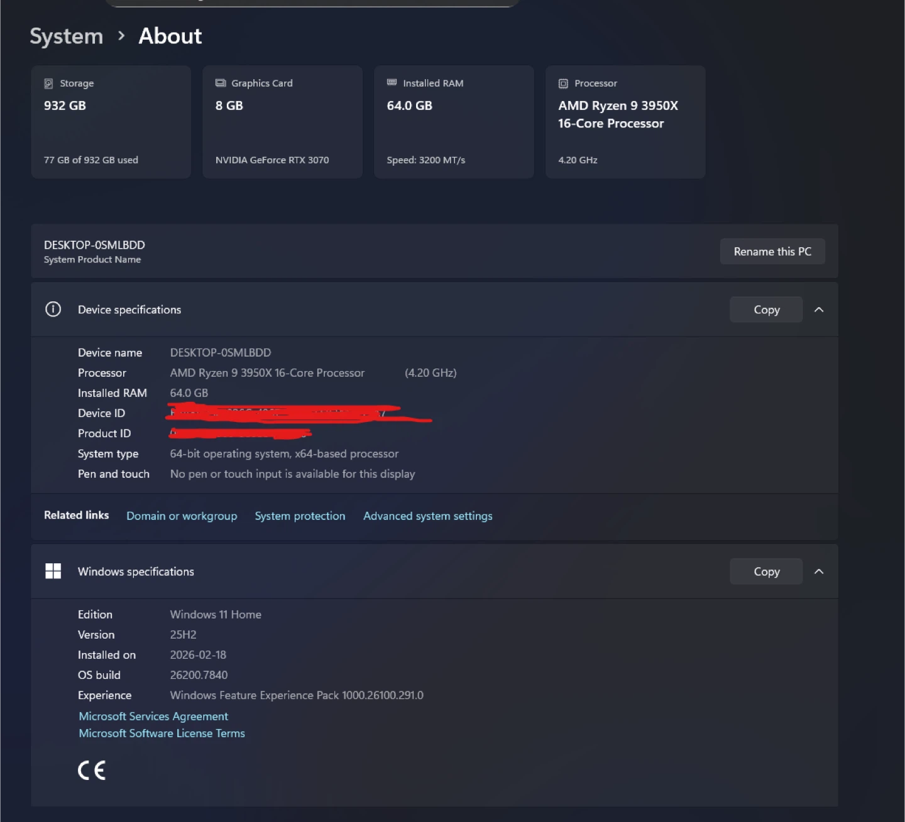Open Microsoft Software License Terms
905x822 pixels.
click(x=162, y=733)
